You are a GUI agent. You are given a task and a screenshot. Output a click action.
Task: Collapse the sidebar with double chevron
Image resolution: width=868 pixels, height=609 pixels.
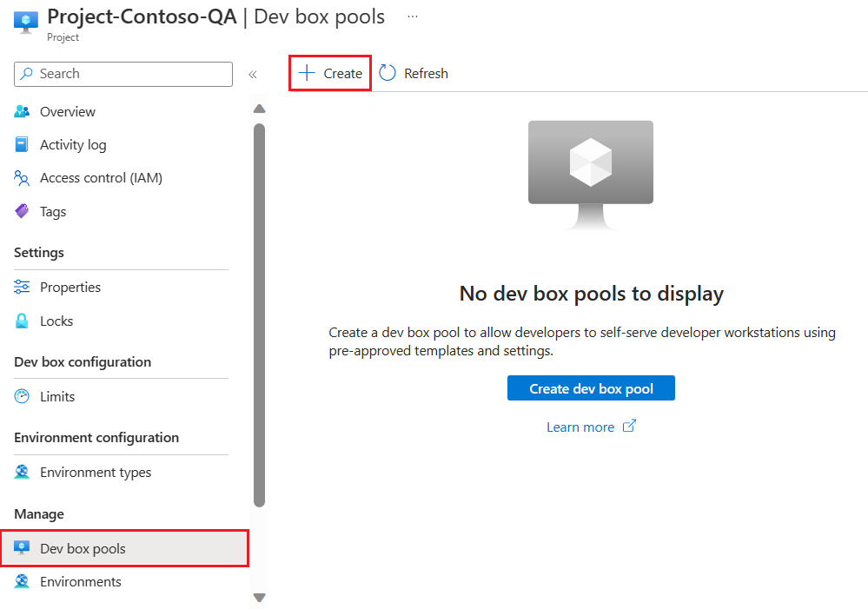point(253,75)
